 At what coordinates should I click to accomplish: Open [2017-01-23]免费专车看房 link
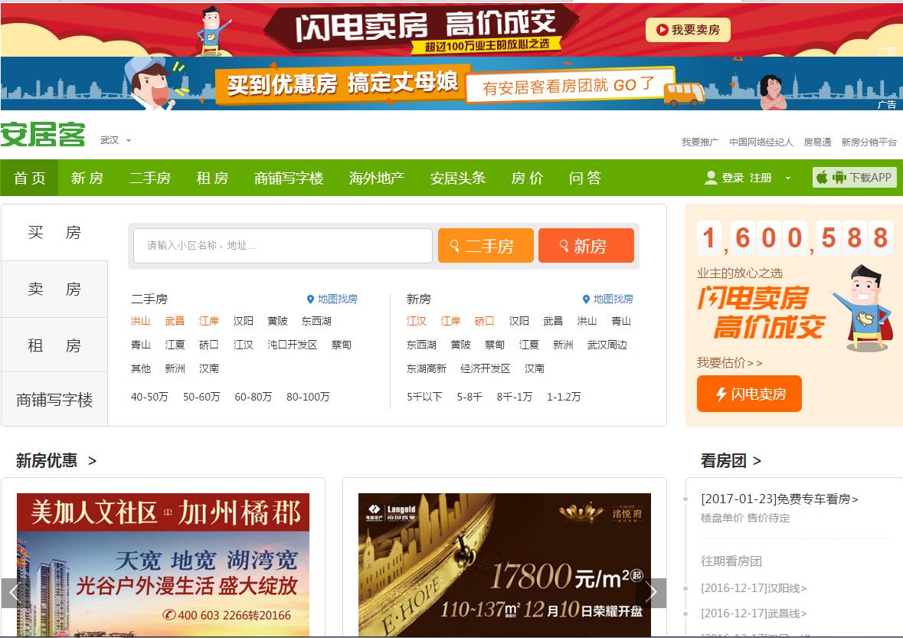779,499
